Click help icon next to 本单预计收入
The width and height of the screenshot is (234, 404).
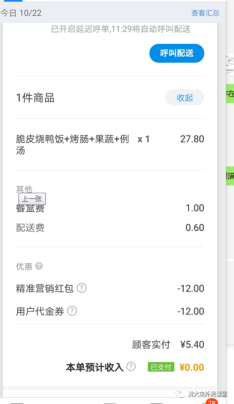[131, 366]
